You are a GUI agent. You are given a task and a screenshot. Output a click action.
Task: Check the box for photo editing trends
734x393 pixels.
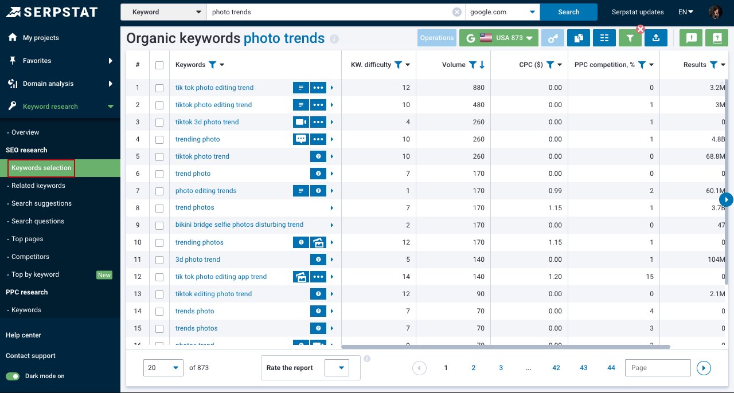[159, 191]
